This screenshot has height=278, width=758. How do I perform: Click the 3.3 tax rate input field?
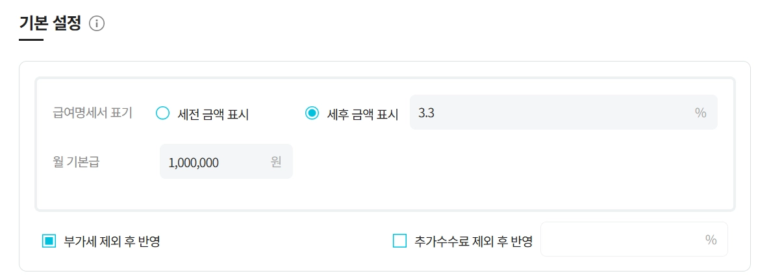click(546, 113)
